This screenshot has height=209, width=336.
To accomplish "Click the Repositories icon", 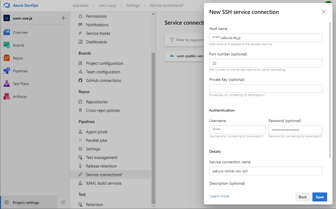I will pos(80,102).
